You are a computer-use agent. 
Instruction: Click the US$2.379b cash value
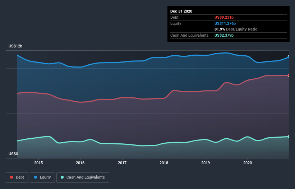[224, 35]
